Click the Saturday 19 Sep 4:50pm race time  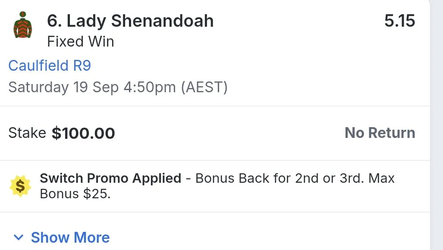[92, 87]
